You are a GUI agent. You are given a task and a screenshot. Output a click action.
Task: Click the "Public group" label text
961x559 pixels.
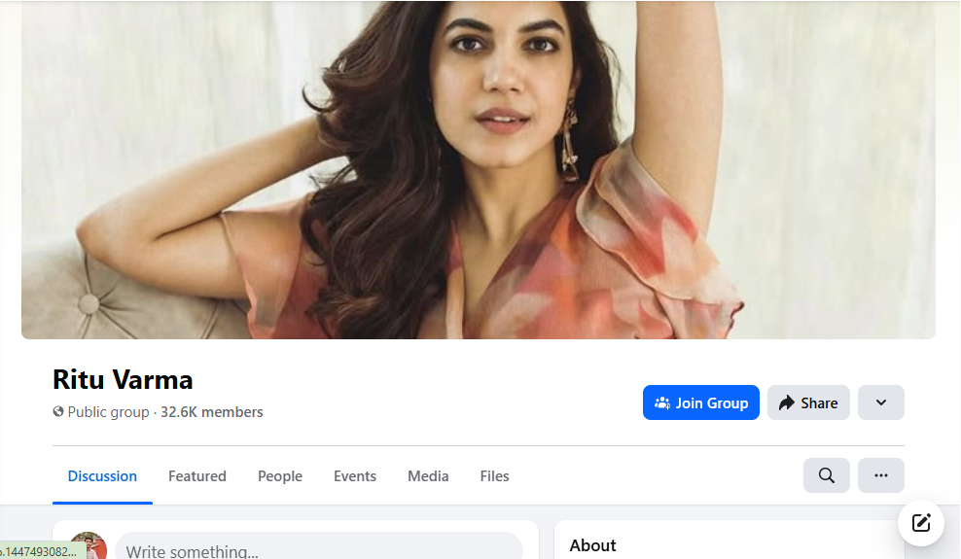coord(108,412)
